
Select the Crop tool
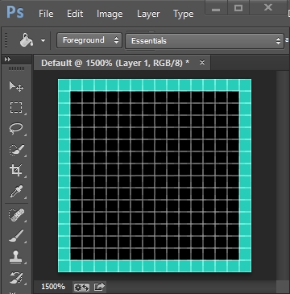click(x=16, y=171)
